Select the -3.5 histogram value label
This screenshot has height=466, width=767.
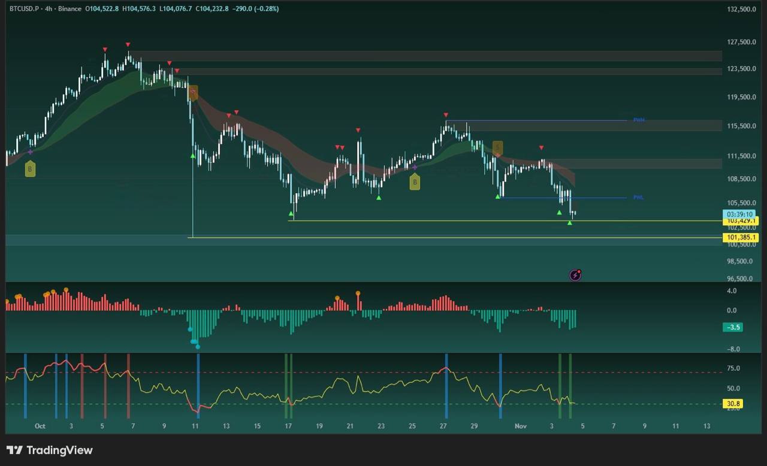[x=734, y=328]
